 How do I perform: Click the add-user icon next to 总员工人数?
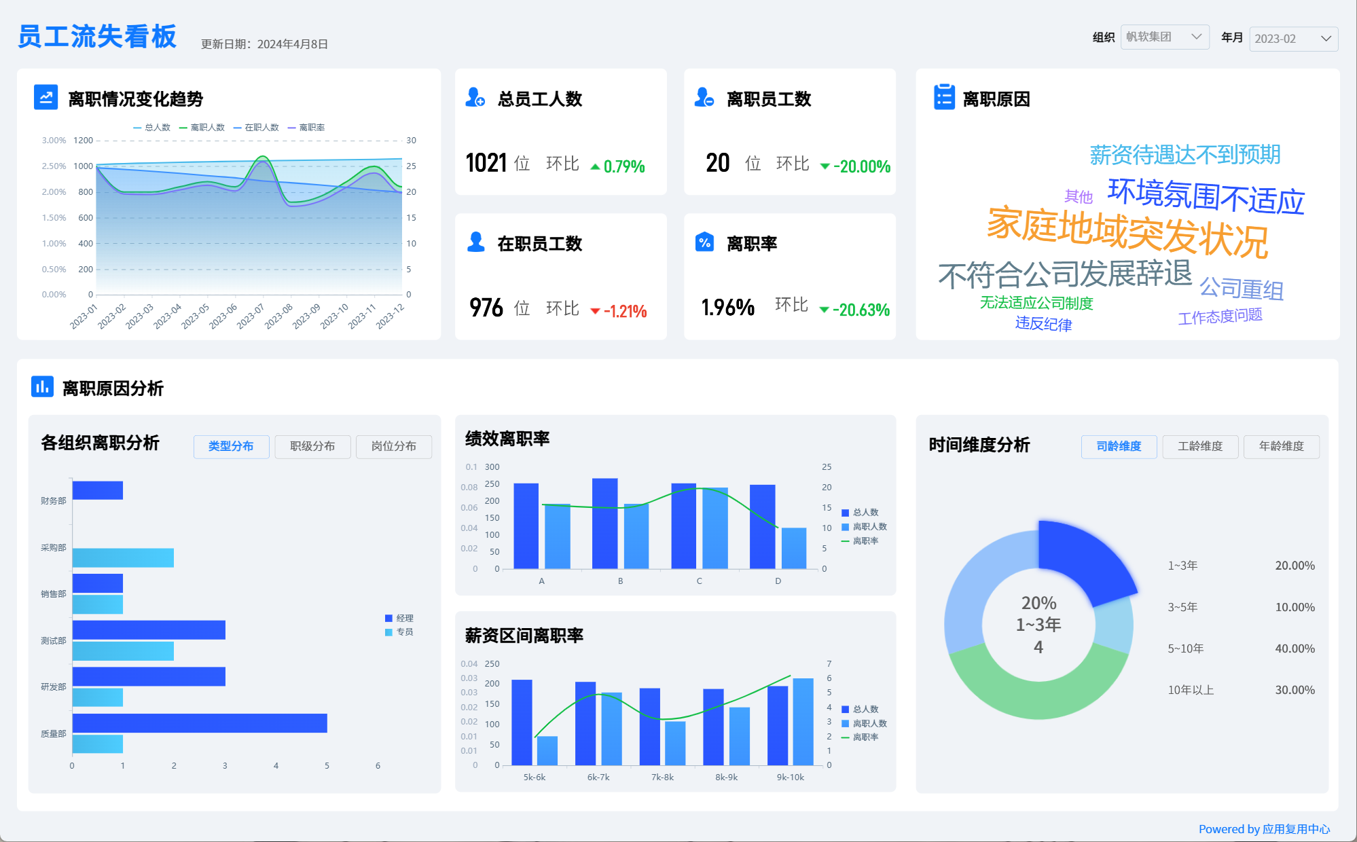click(x=475, y=98)
